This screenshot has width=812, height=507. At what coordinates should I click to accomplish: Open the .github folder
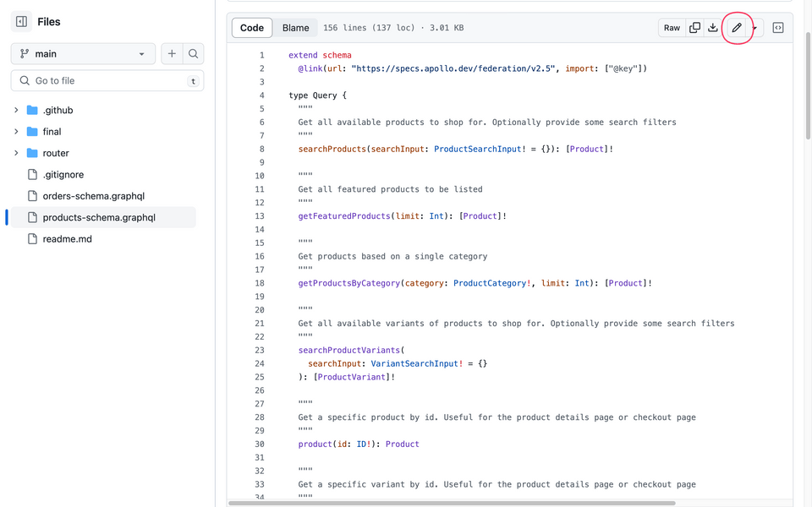[x=58, y=110]
